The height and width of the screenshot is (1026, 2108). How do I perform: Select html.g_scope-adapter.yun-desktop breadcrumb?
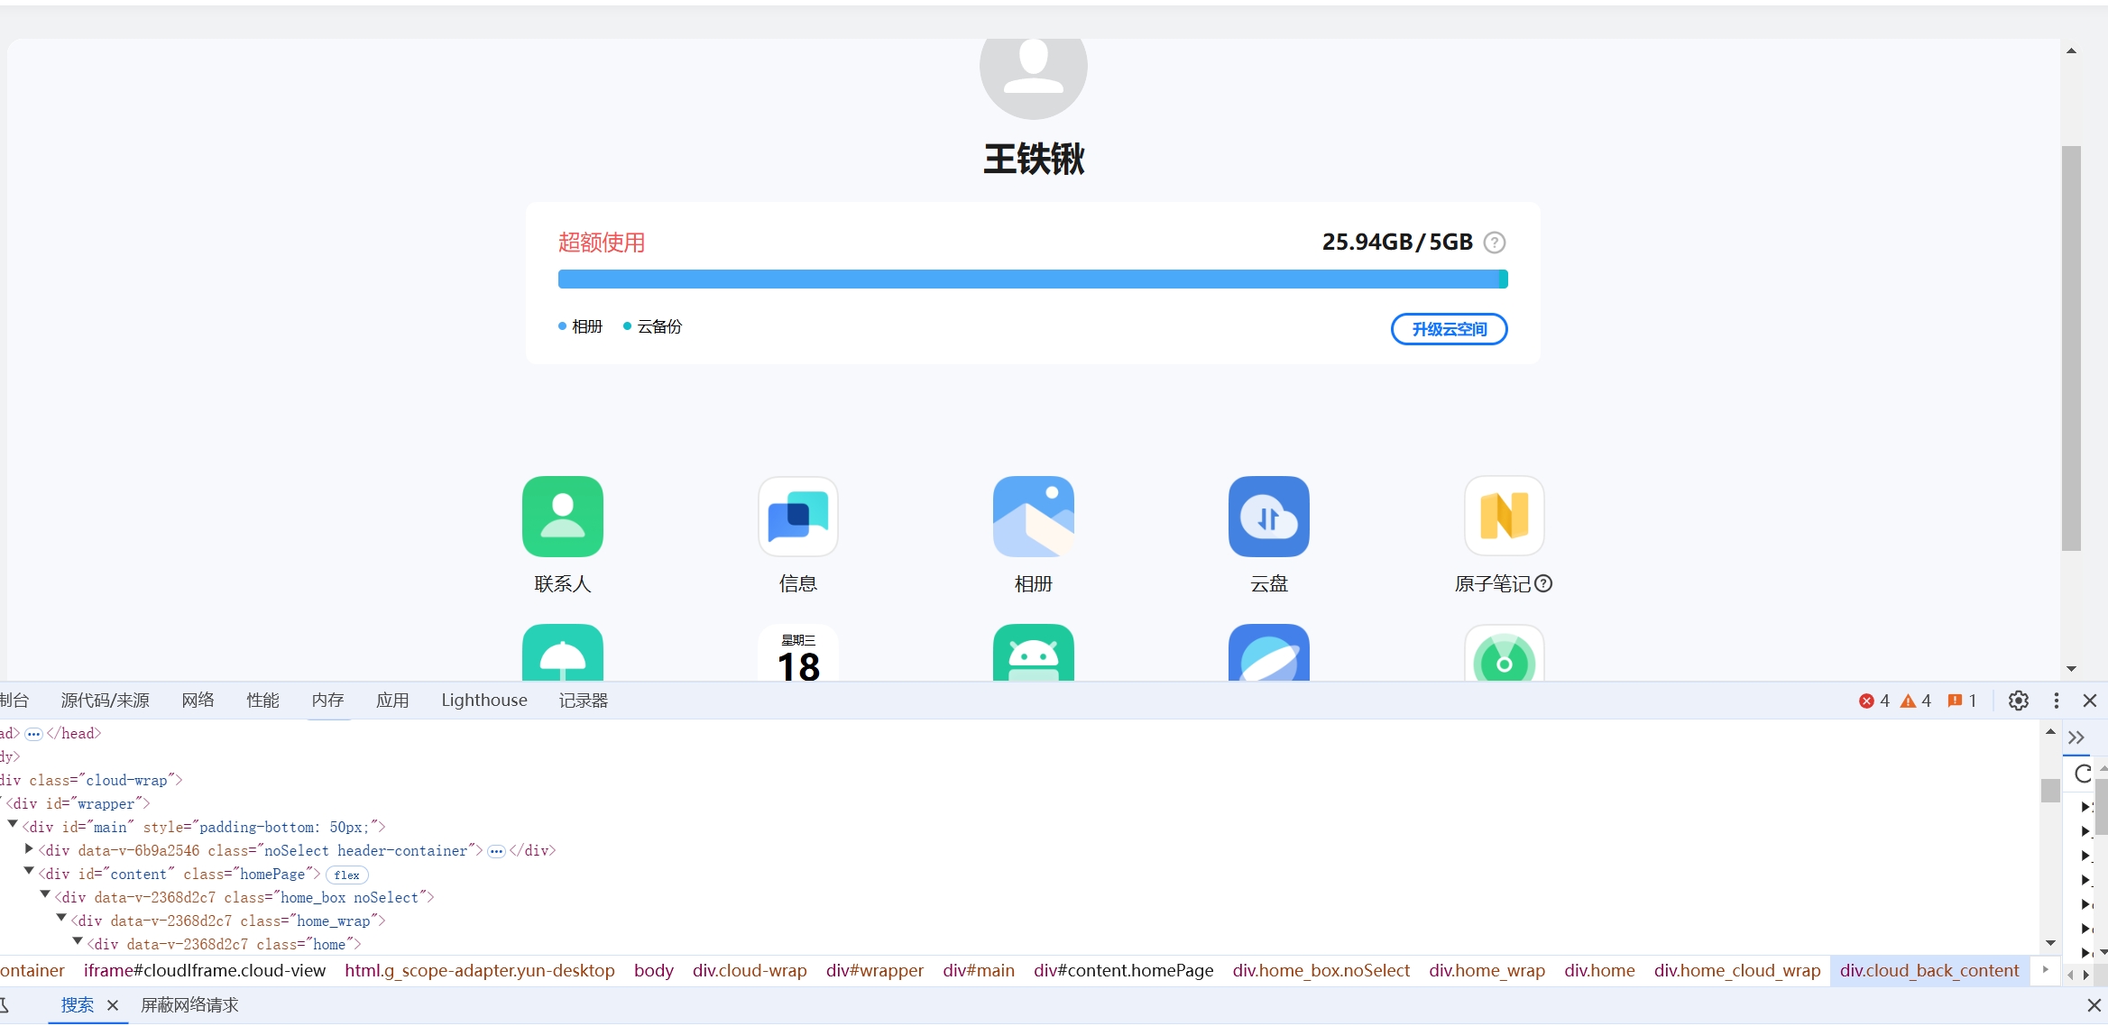(480, 971)
